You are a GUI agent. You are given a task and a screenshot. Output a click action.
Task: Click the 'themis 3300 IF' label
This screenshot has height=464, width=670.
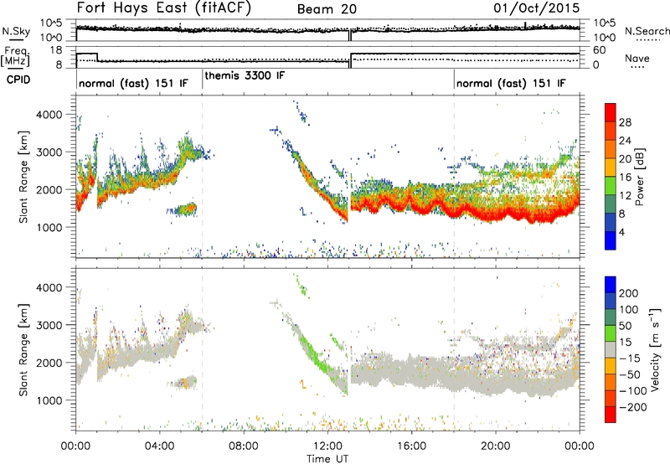click(x=245, y=75)
